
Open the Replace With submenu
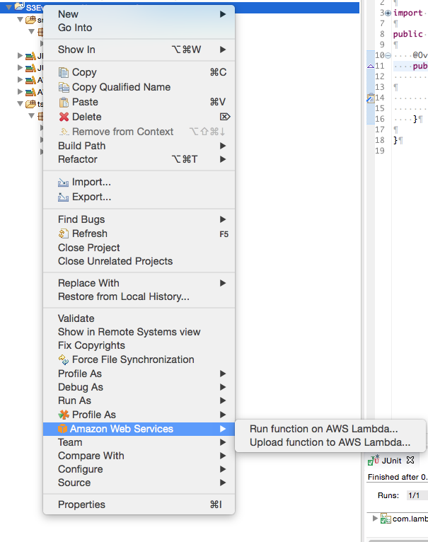coord(139,283)
